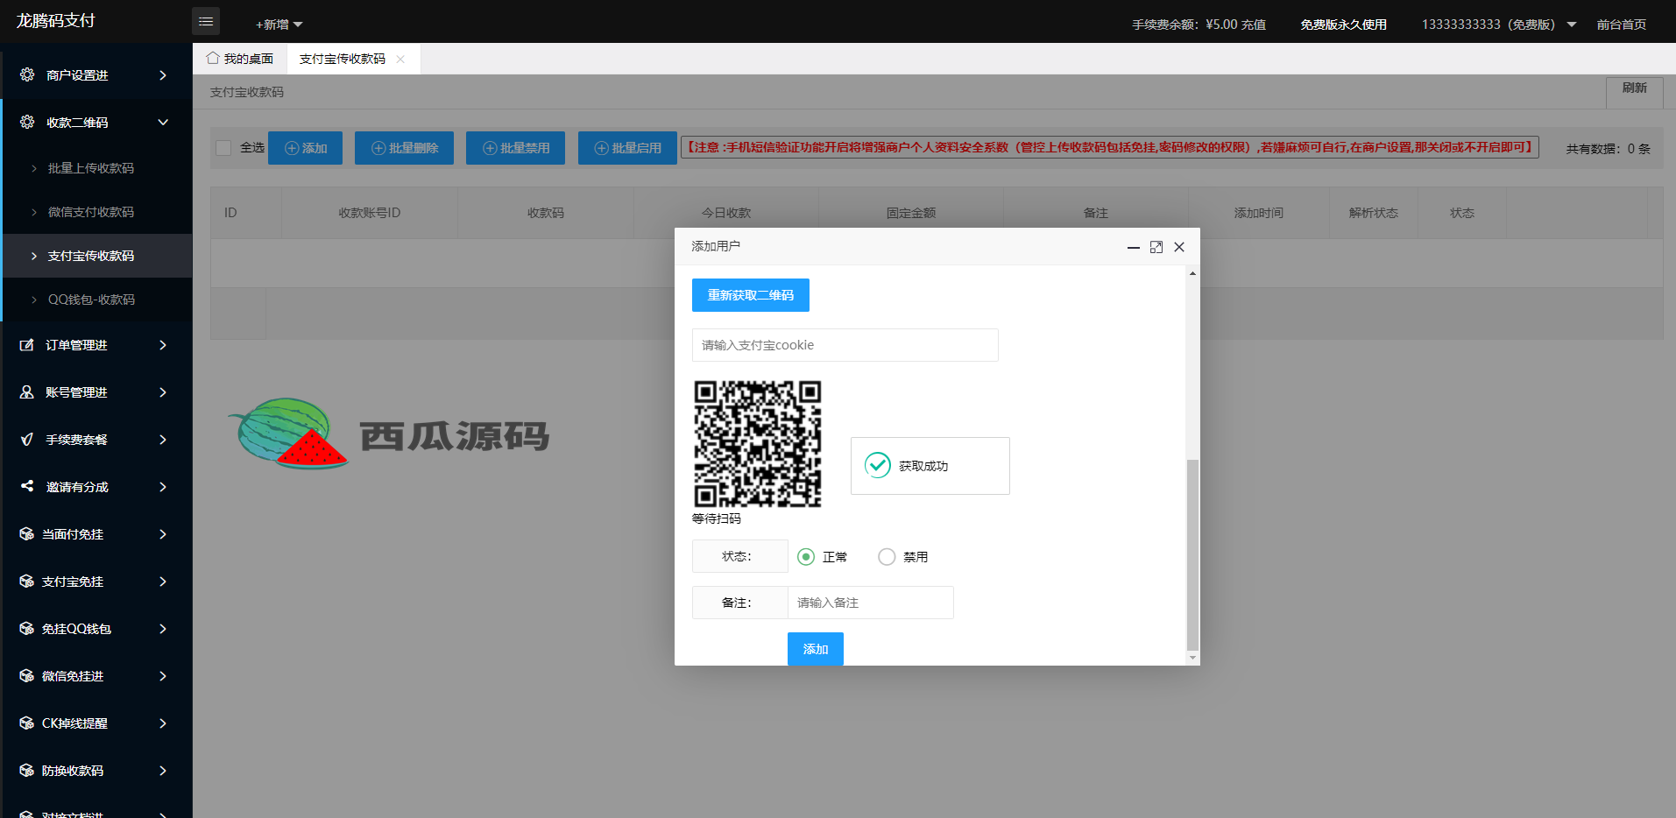Click the 请输入备注 input field
This screenshot has width=1676, height=818.
[871, 603]
